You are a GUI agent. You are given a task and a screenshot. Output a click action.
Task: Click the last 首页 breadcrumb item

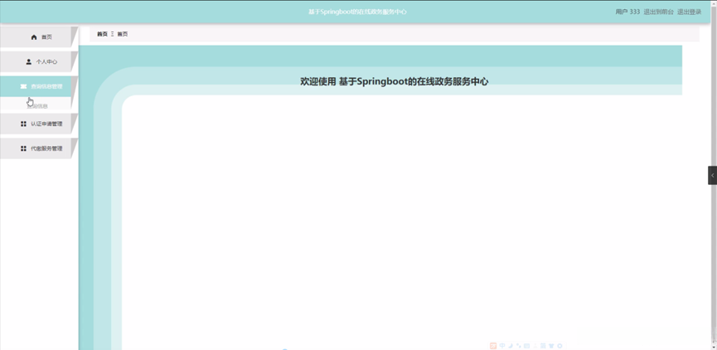point(123,34)
